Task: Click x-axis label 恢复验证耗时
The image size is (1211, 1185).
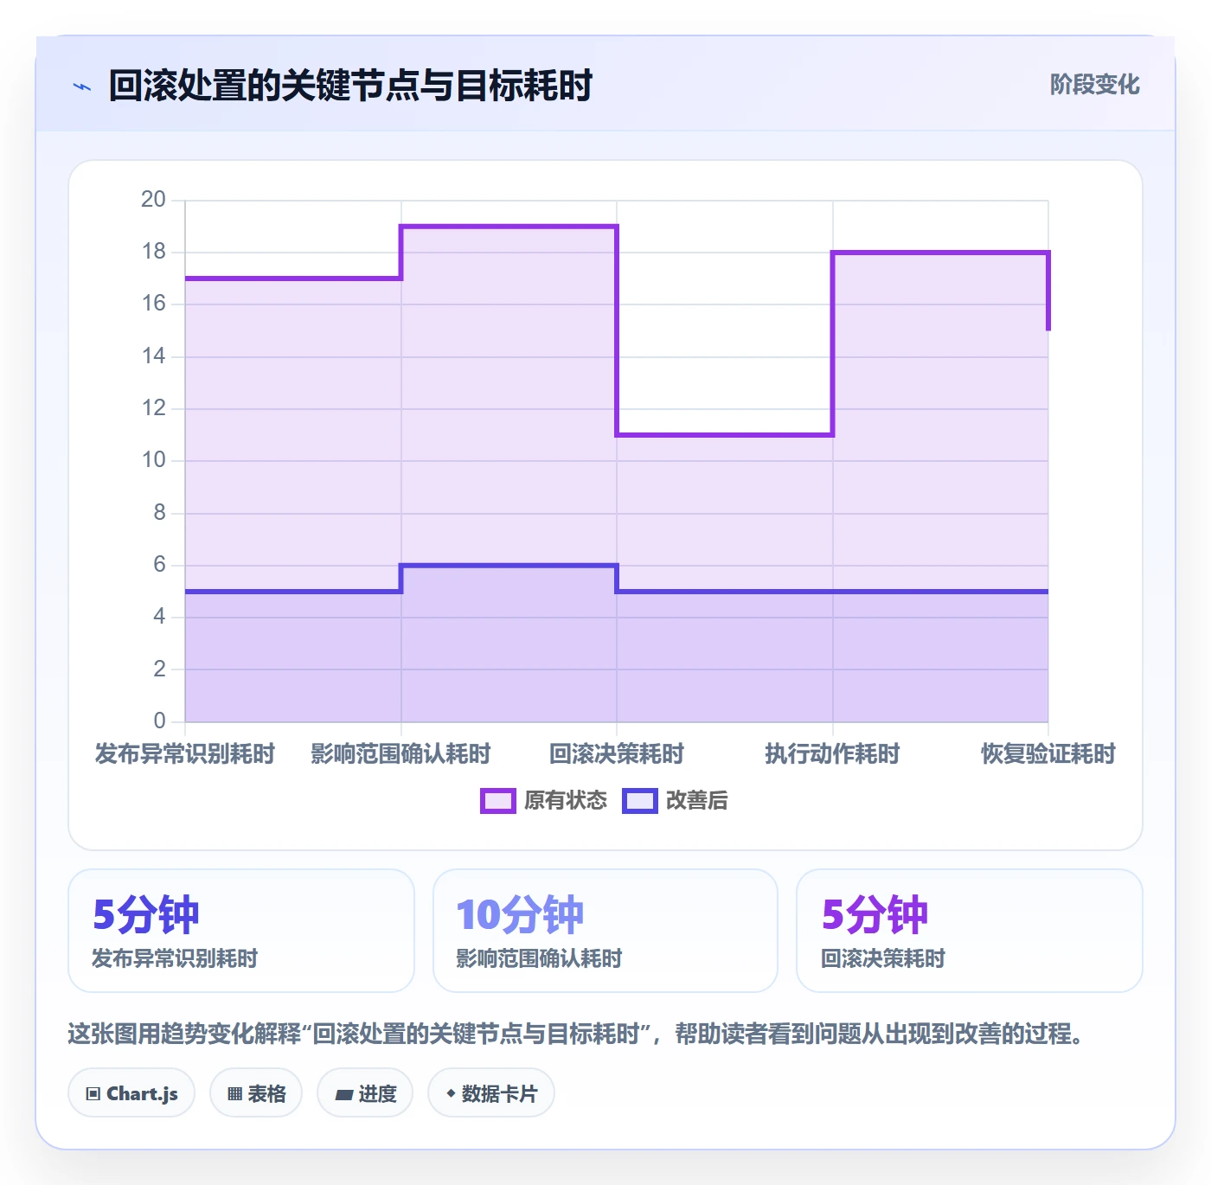Action: point(1048,754)
